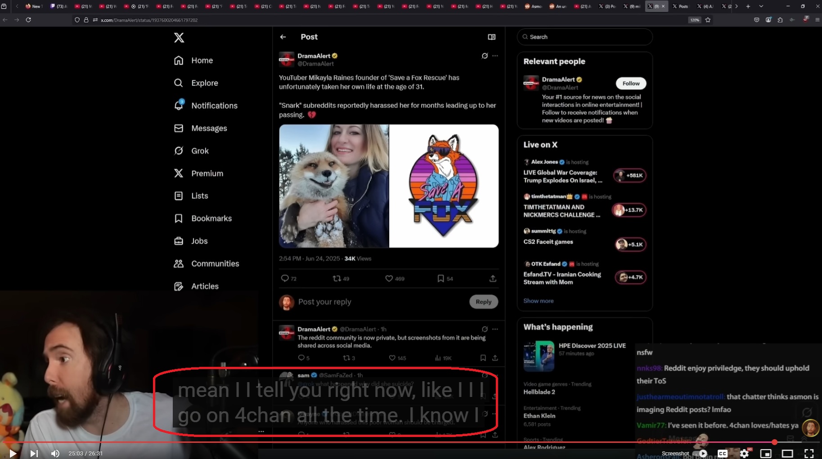Toggle closed captions CC button

(723, 453)
